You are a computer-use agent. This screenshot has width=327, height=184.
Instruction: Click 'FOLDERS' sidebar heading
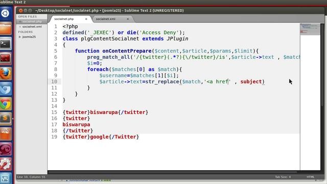pyautogui.click(x=25, y=32)
